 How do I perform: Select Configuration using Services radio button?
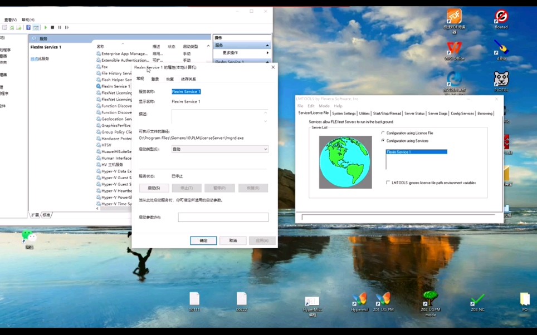click(x=383, y=141)
